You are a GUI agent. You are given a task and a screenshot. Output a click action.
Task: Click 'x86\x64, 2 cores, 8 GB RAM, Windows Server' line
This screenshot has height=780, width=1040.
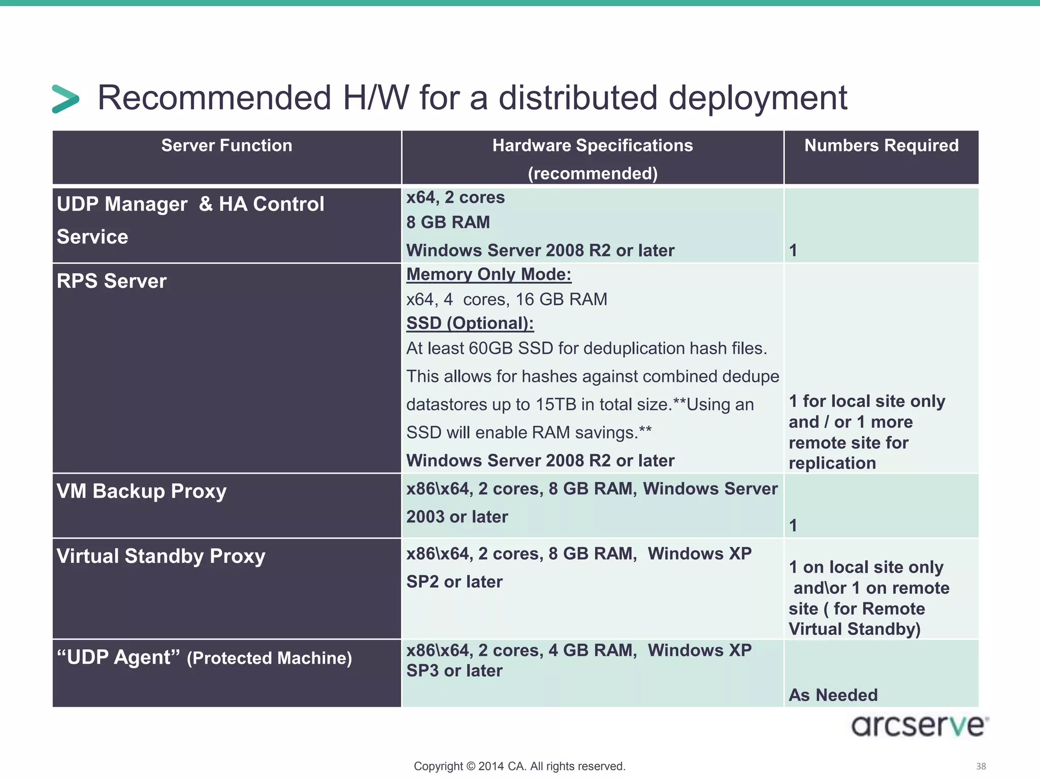pyautogui.click(x=592, y=489)
